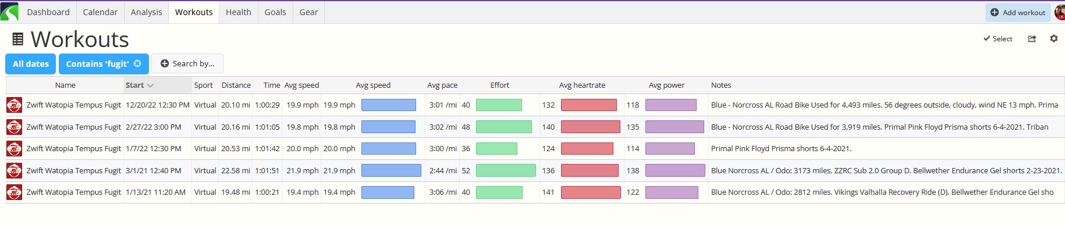Viewport: 1065px width, 225px height.
Task: Open the 3/1/21 Zwift Watopia Tempus Fugit workout
Action: (x=74, y=170)
